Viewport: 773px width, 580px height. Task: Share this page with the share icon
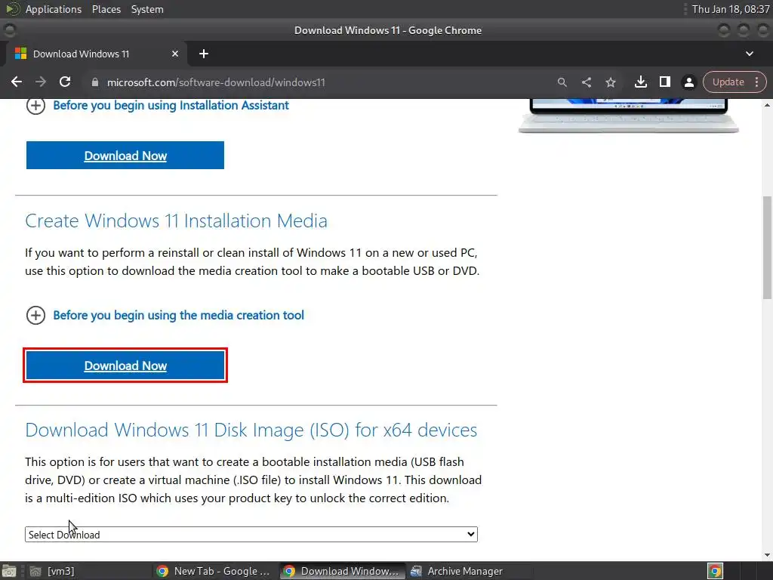coord(586,82)
